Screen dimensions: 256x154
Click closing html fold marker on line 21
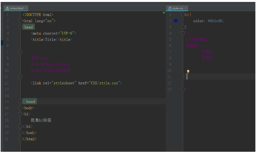click(20, 139)
